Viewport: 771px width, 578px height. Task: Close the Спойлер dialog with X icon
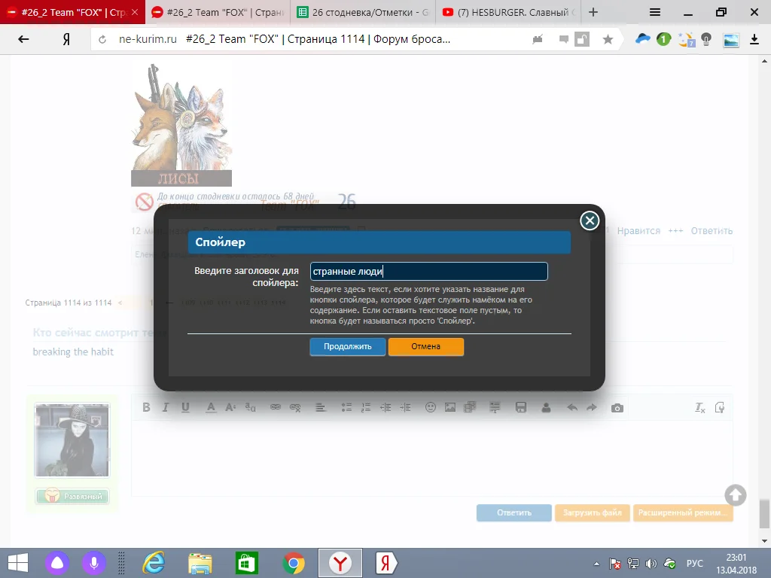tap(590, 221)
